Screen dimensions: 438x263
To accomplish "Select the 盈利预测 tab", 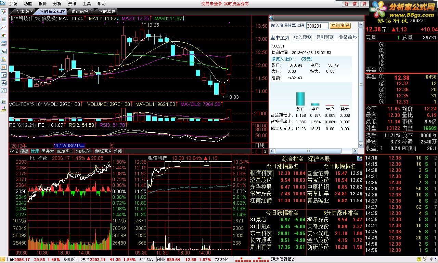I will [x=325, y=38].
